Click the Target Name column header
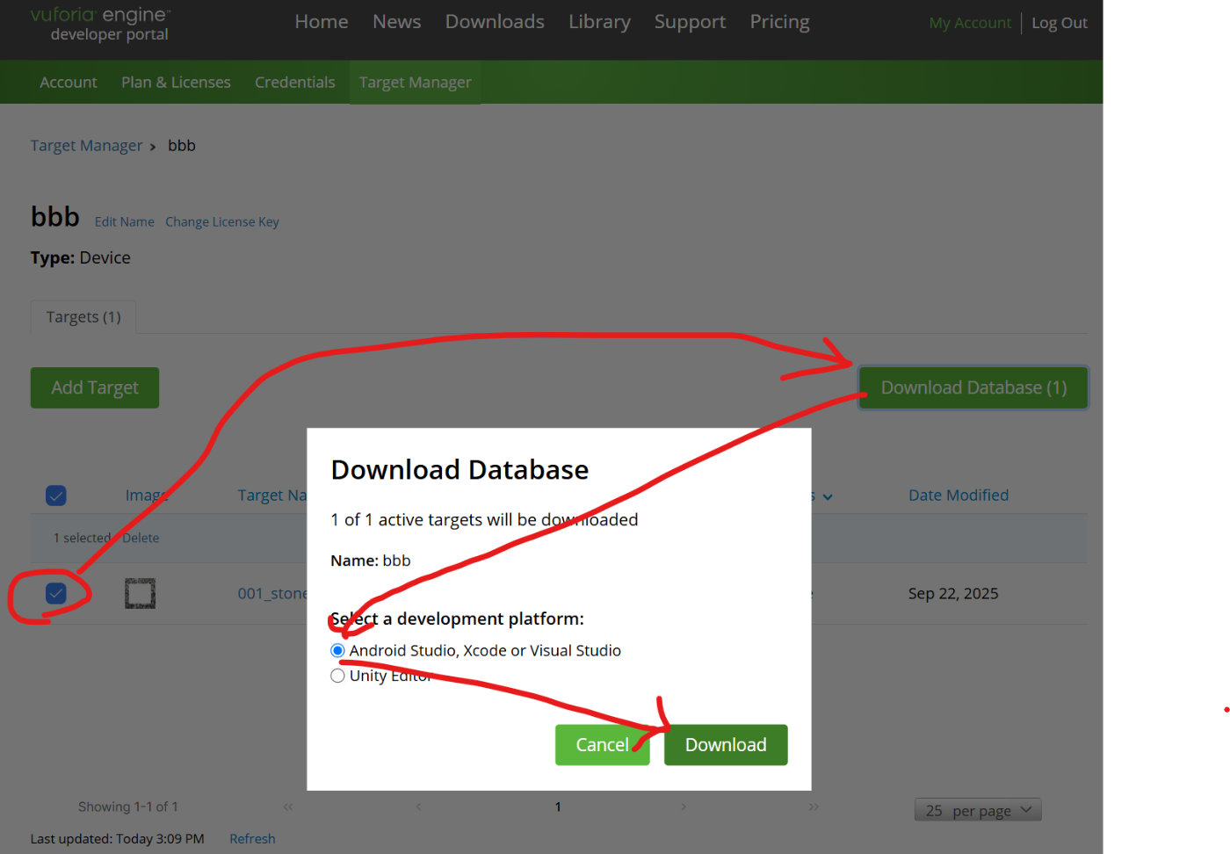 coord(272,496)
